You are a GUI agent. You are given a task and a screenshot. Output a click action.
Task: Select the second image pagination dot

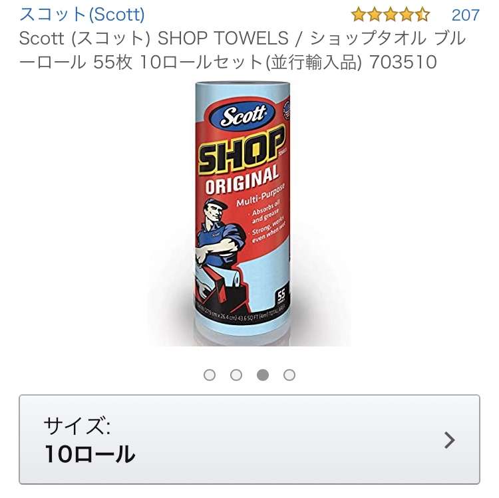click(236, 375)
